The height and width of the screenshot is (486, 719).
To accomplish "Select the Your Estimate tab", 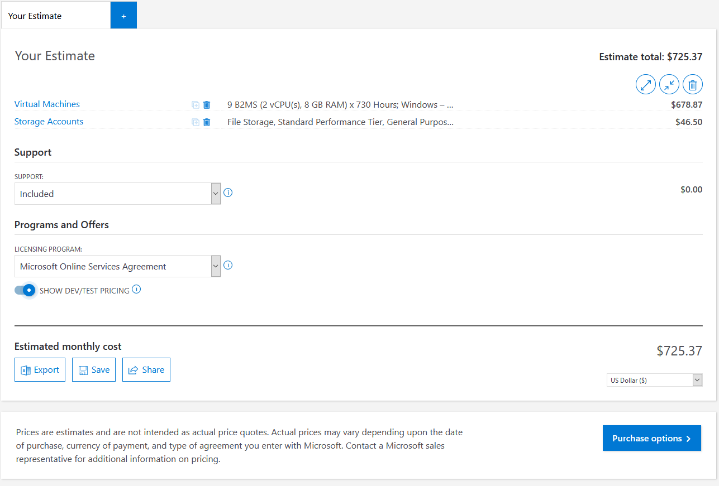I will tap(56, 16).
